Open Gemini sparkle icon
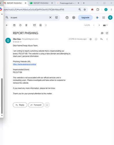 (97, 18)
